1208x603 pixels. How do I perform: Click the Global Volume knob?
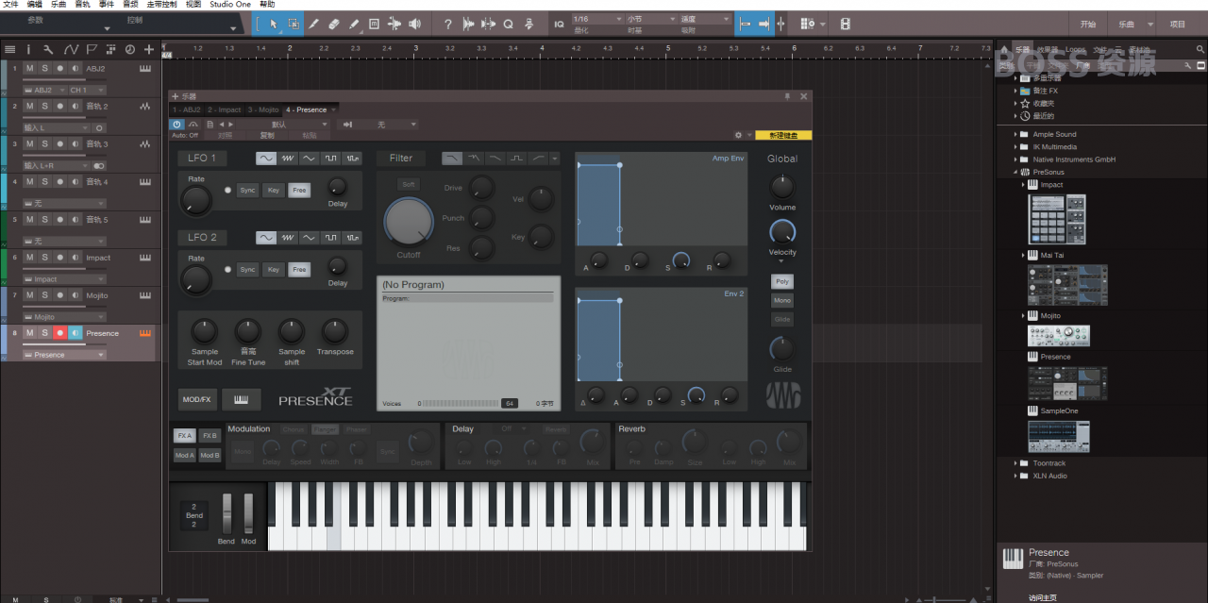tap(782, 186)
